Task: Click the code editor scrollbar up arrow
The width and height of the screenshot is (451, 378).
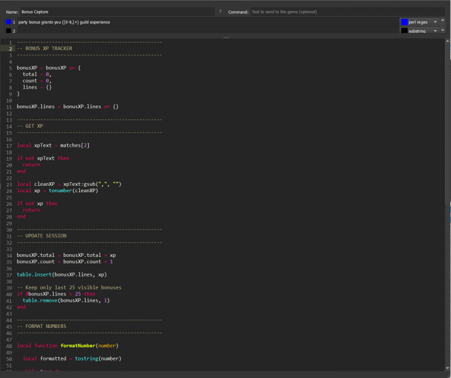Action: (447, 41)
